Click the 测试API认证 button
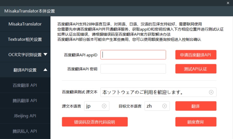Image resolution: width=233 pixels, height=139 pixels. (x=196, y=69)
